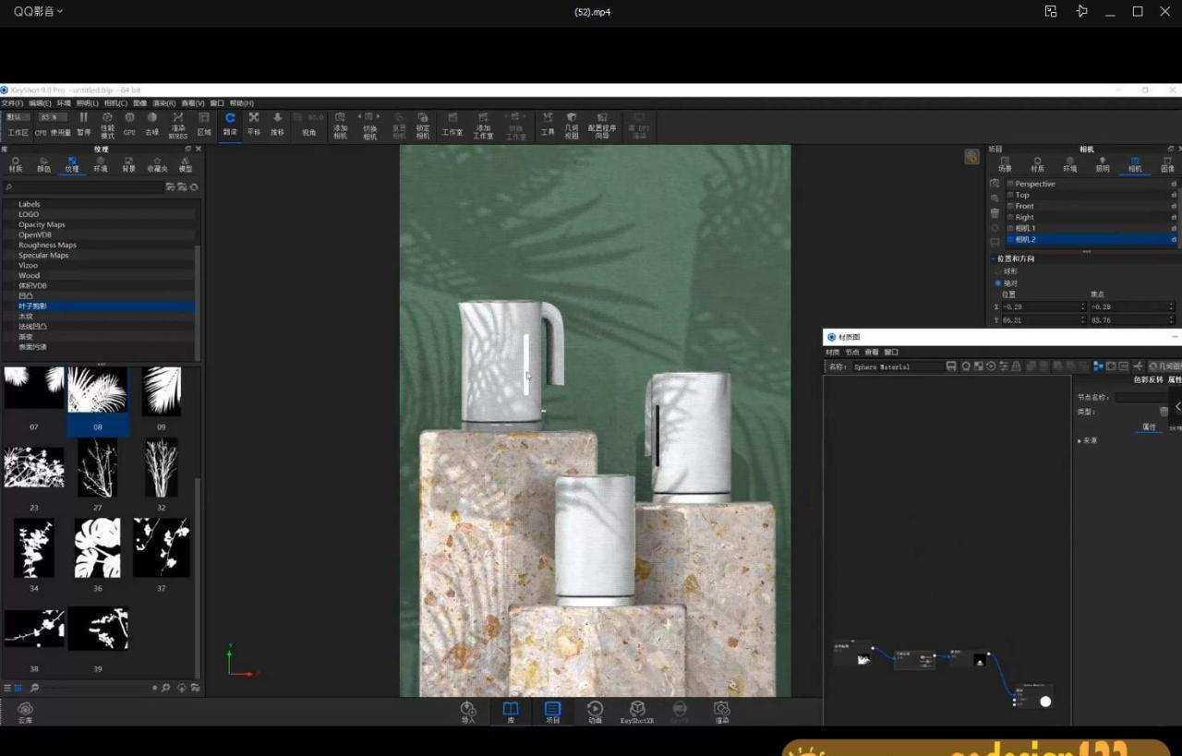Select leaf texture thumbnail 09
Viewport: 1182px width, 756px height.
[x=161, y=391]
